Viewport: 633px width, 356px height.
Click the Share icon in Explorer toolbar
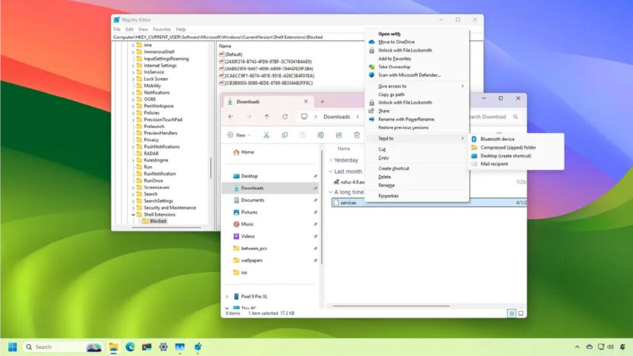click(339, 135)
